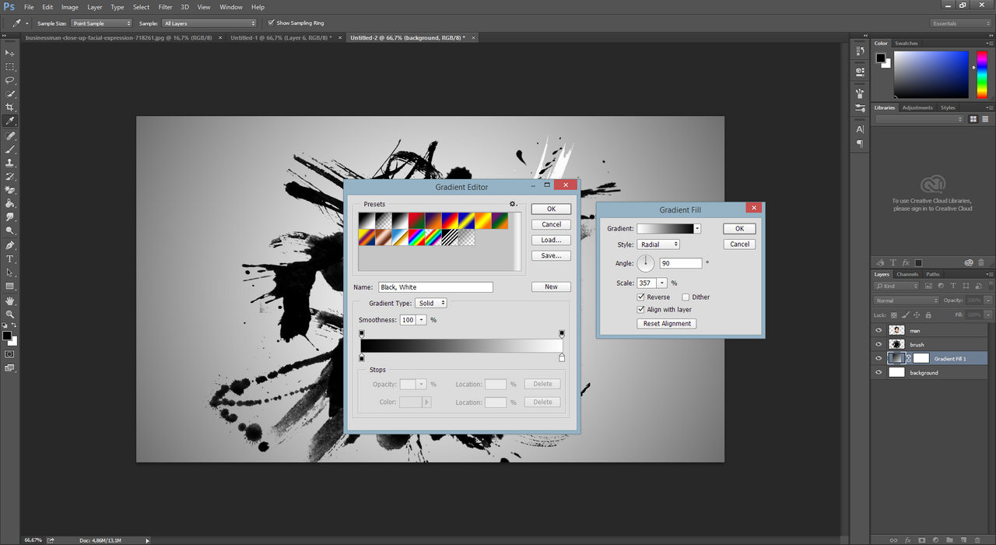Select the Pen tool
The width and height of the screenshot is (996, 545).
(x=10, y=244)
